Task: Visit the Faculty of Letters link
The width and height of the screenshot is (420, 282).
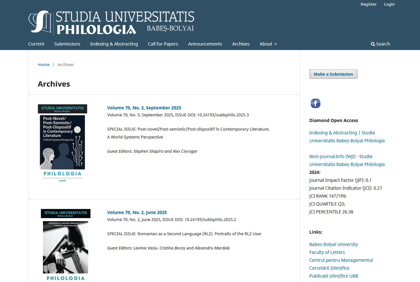Action: pyautogui.click(x=327, y=252)
